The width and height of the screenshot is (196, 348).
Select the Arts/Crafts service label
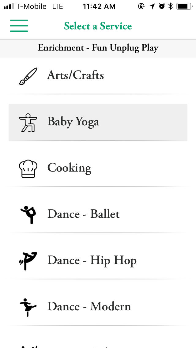coord(76,75)
